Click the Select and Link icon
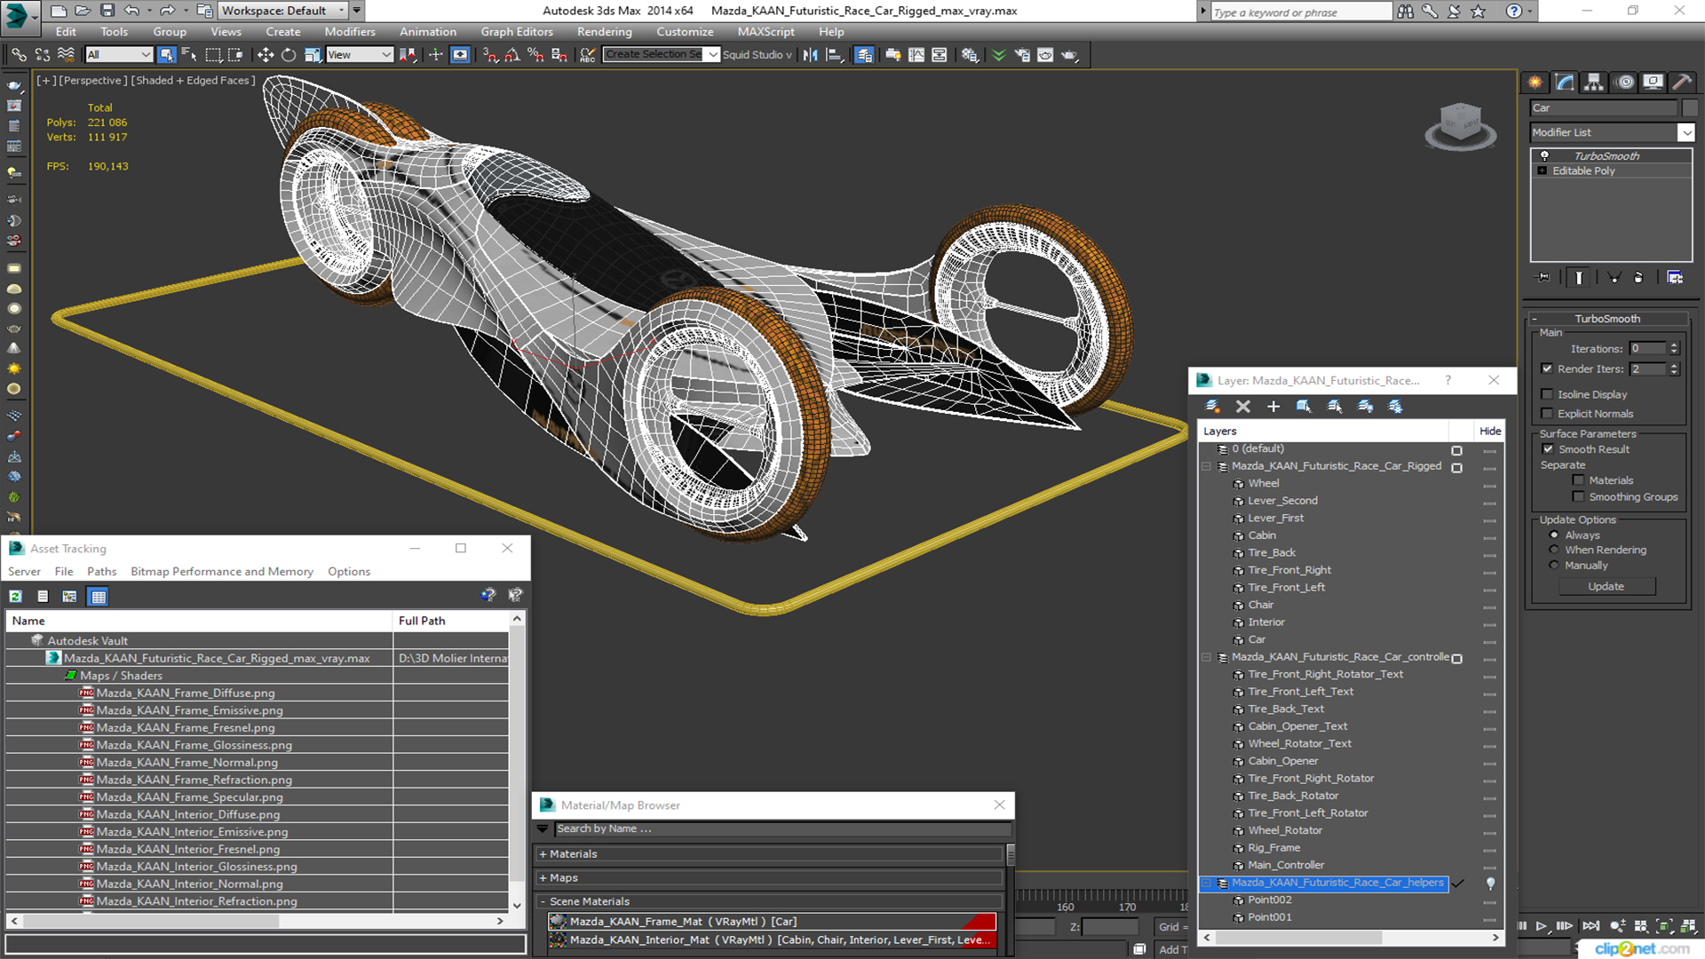The image size is (1705, 959). 19,55
